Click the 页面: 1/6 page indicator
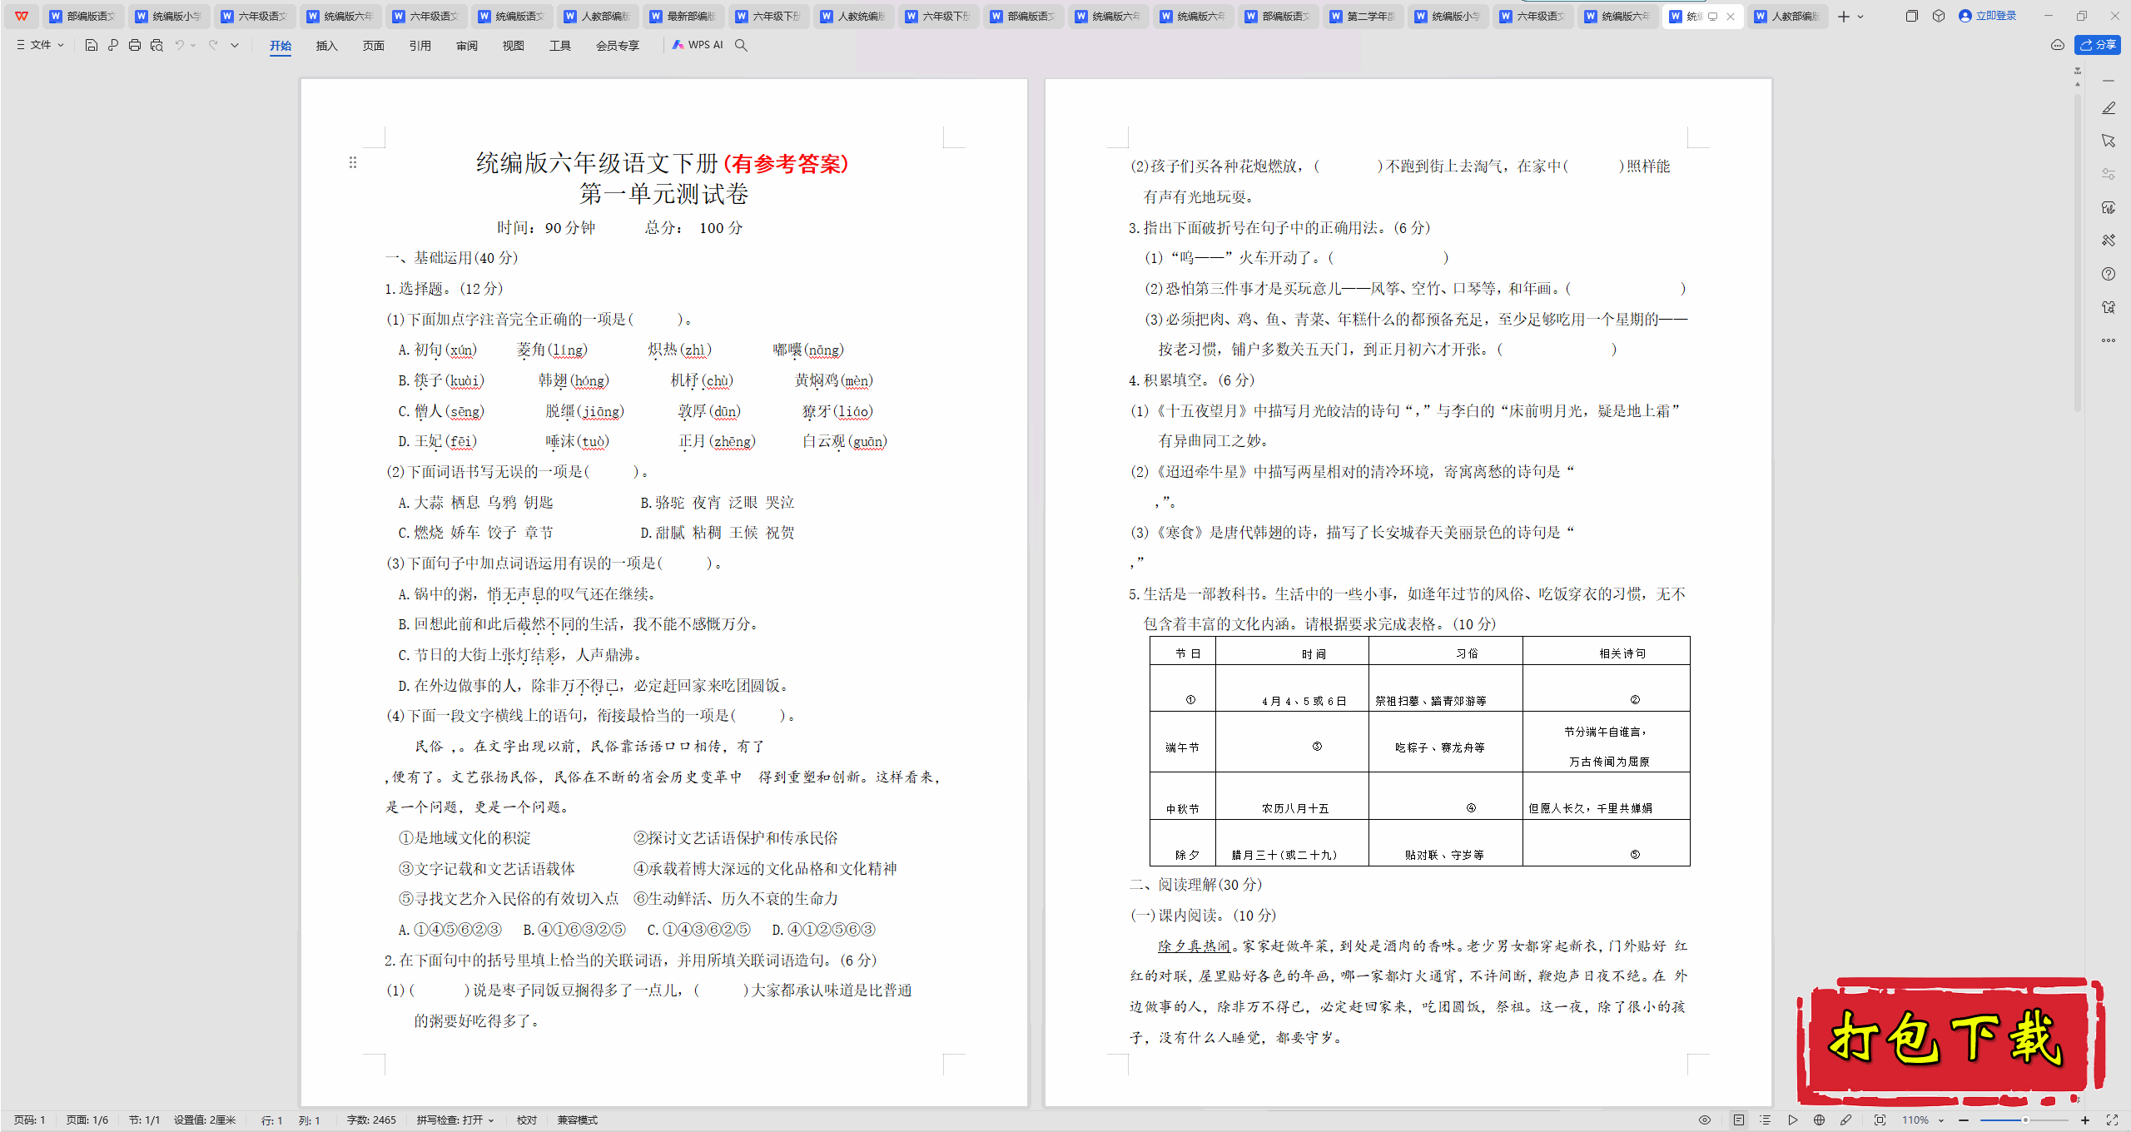2131x1132 pixels. coord(87,1120)
